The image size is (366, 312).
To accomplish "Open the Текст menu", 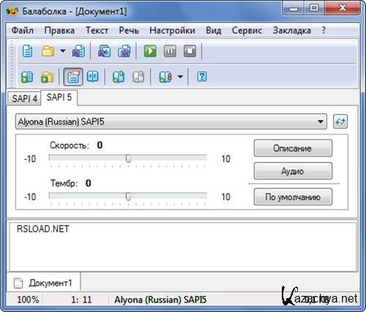I will [97, 31].
